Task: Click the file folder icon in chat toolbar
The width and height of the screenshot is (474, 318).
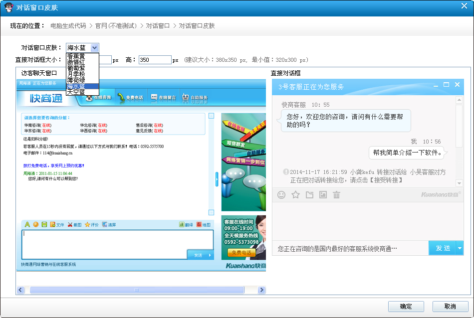Action: pos(309,195)
